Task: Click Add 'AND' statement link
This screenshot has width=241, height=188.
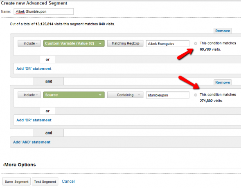Action: click(x=32, y=142)
